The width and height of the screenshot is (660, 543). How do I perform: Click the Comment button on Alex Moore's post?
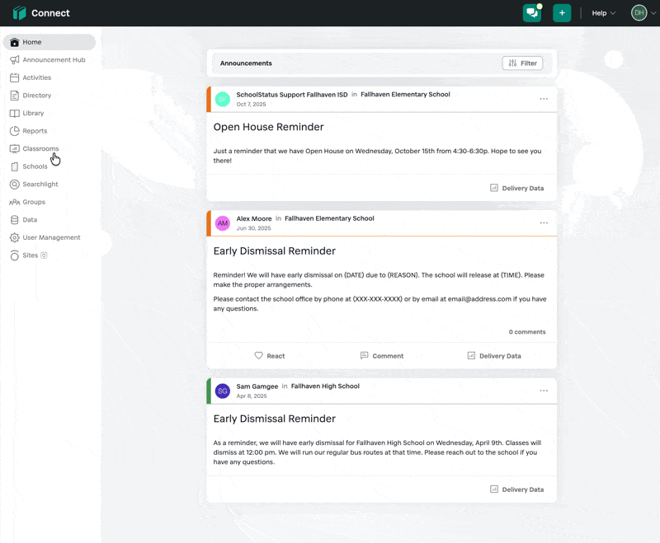click(382, 356)
